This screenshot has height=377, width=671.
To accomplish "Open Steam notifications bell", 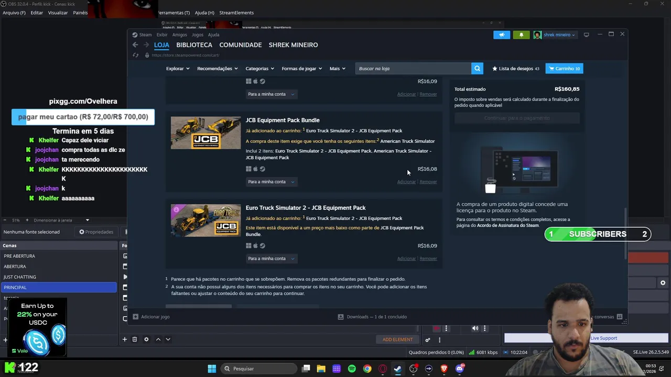I will point(521,35).
